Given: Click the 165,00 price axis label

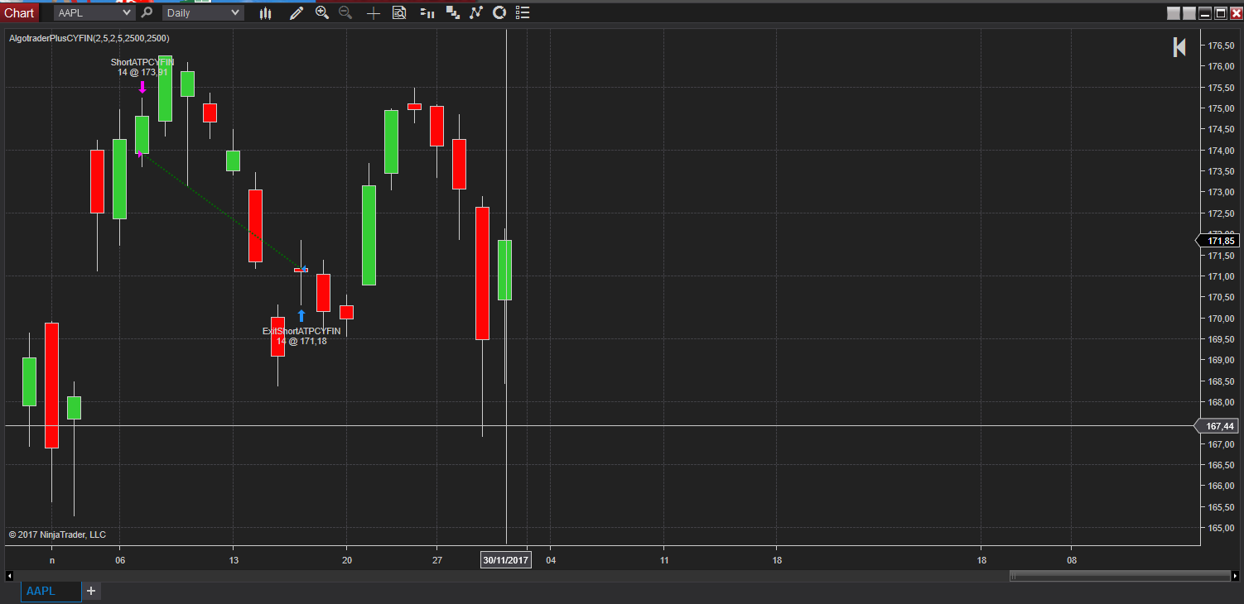Looking at the screenshot, I should 1222,528.
